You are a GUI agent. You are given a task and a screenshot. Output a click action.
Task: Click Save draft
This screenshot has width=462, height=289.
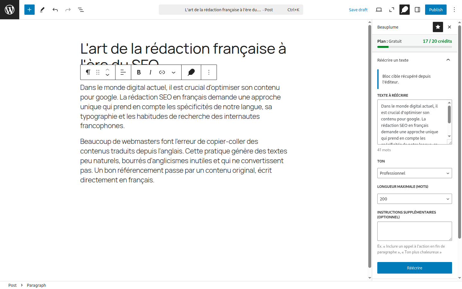click(358, 10)
